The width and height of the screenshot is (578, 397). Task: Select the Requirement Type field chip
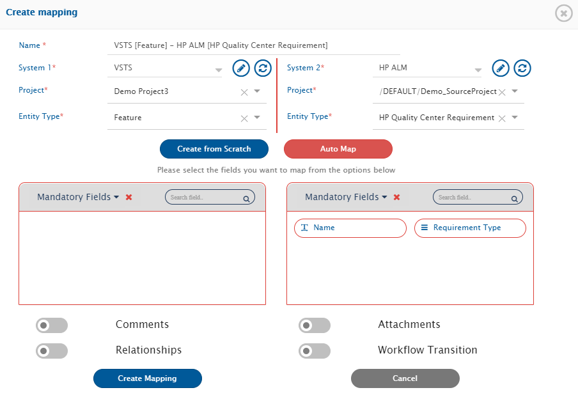470,228
